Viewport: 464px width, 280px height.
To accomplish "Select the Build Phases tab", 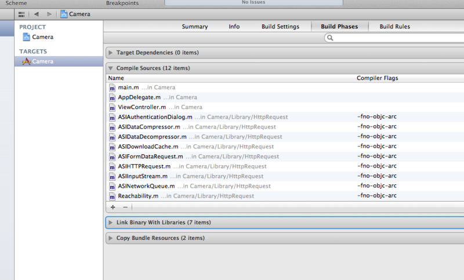I will coord(339,27).
